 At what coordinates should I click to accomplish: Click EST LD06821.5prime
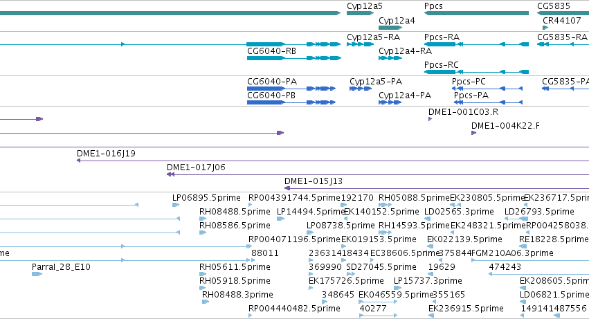pyautogui.click(x=554, y=295)
